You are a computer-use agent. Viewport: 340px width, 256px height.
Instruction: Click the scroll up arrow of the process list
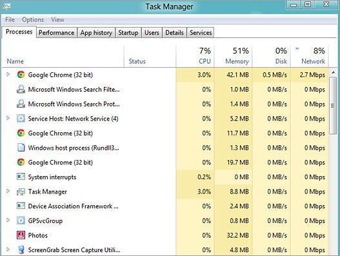point(334,73)
